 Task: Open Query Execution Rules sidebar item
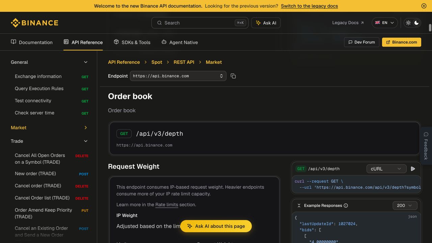tap(52, 89)
